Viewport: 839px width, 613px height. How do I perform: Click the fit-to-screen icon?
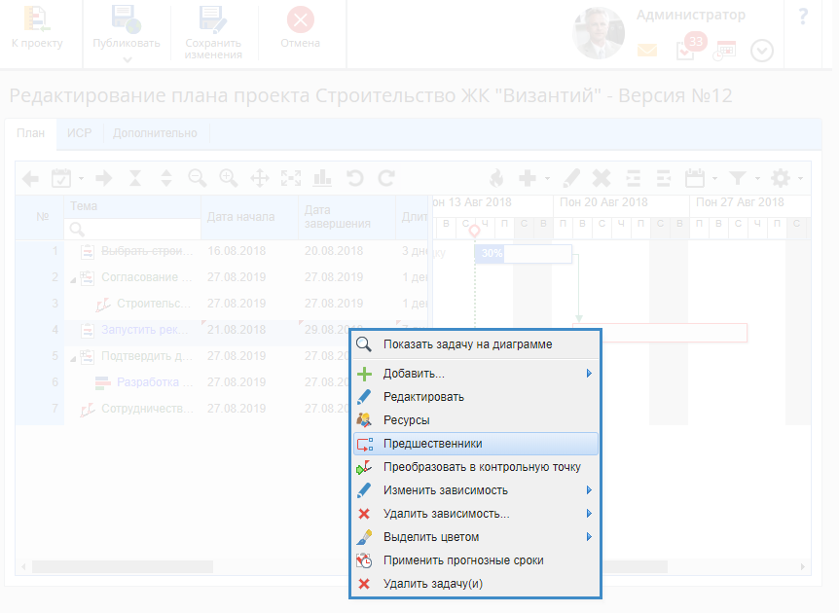click(291, 178)
